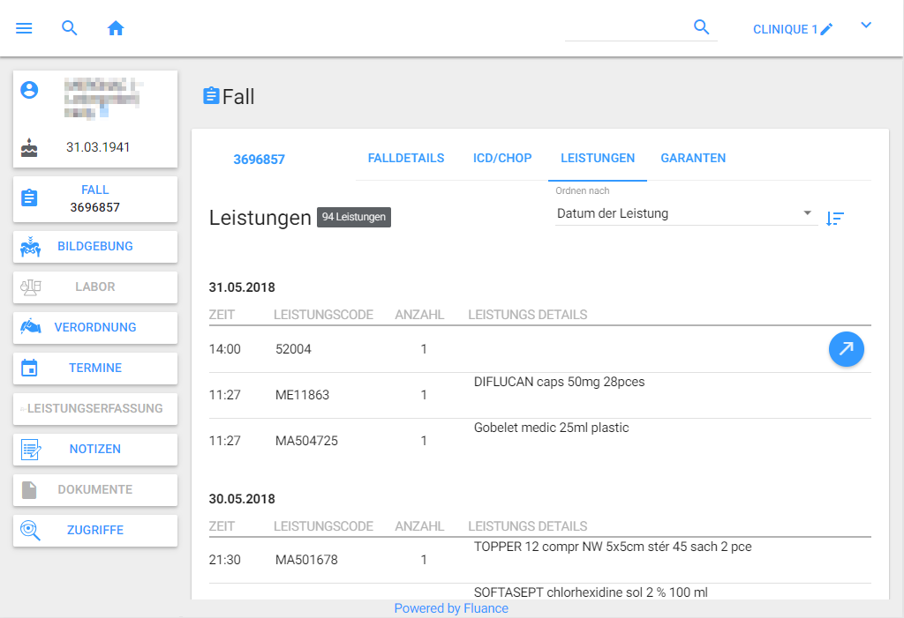Toggle sort direction icon beside Ordnen nach
This screenshot has height=618, width=904.
835,219
